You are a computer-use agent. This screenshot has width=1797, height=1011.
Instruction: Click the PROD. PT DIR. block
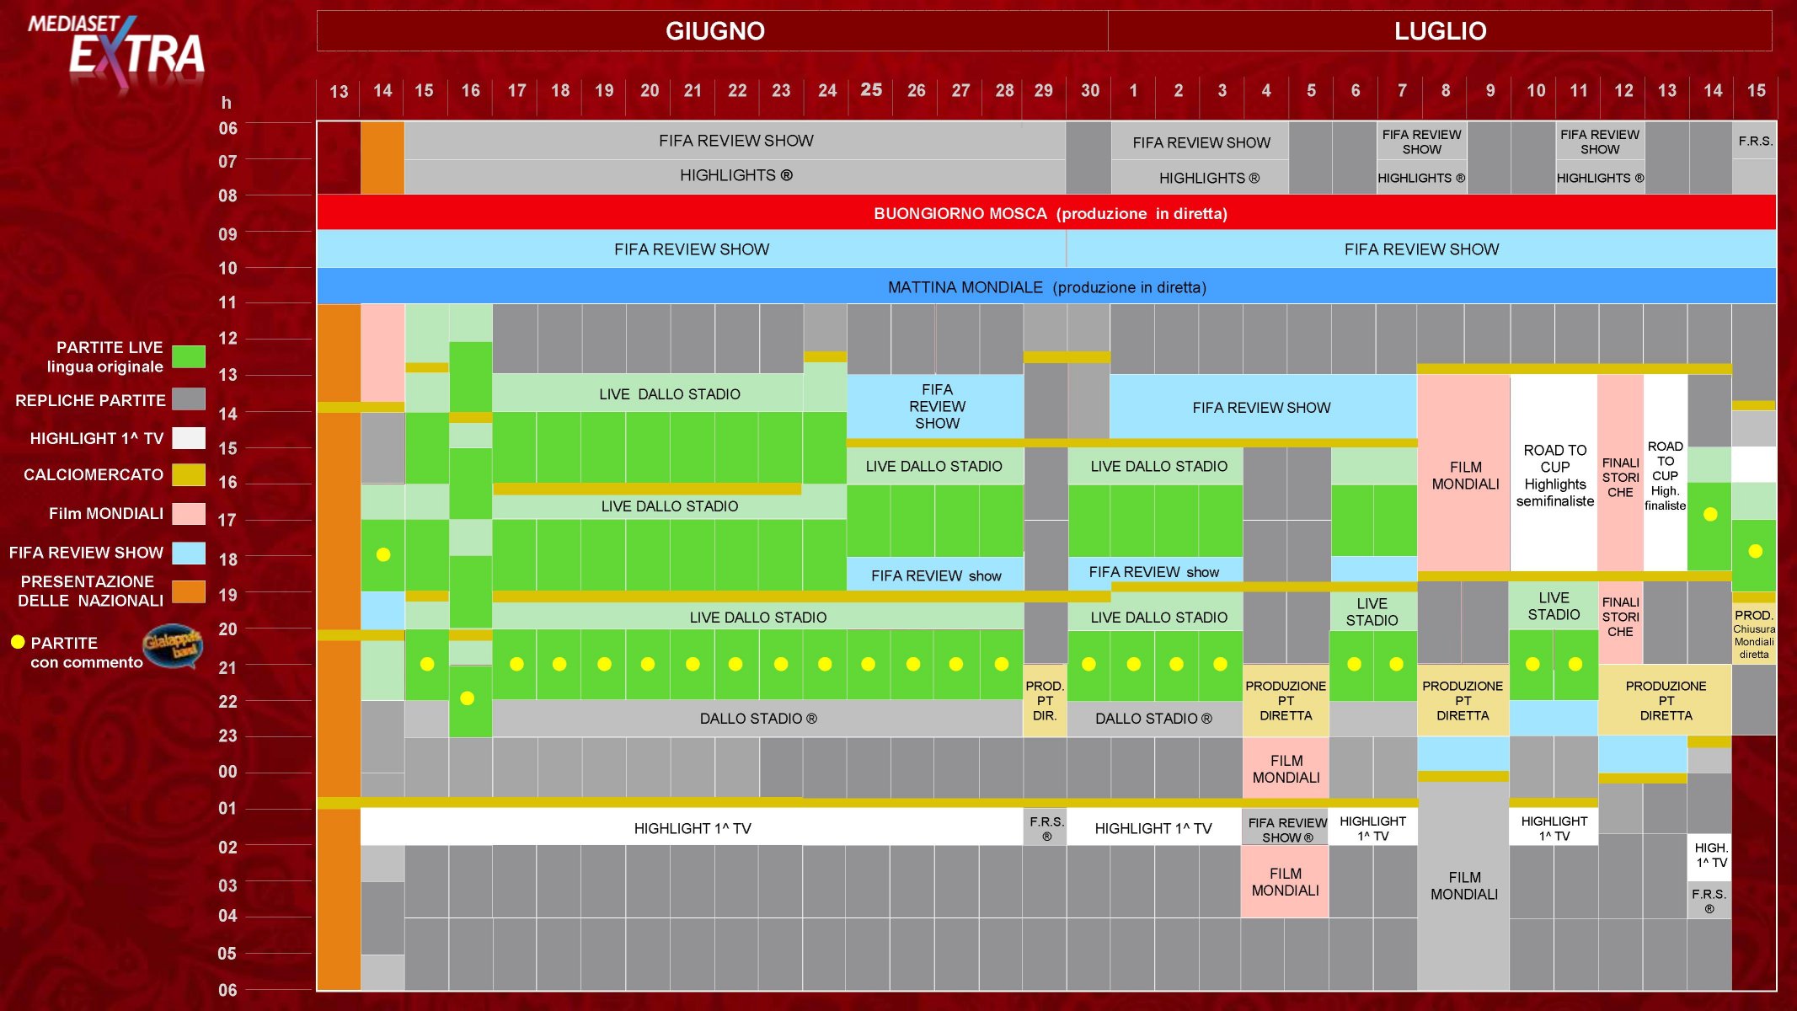[1045, 700]
